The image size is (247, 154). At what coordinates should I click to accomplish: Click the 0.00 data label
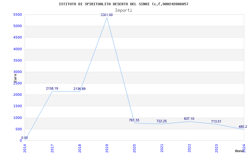pos(25,138)
